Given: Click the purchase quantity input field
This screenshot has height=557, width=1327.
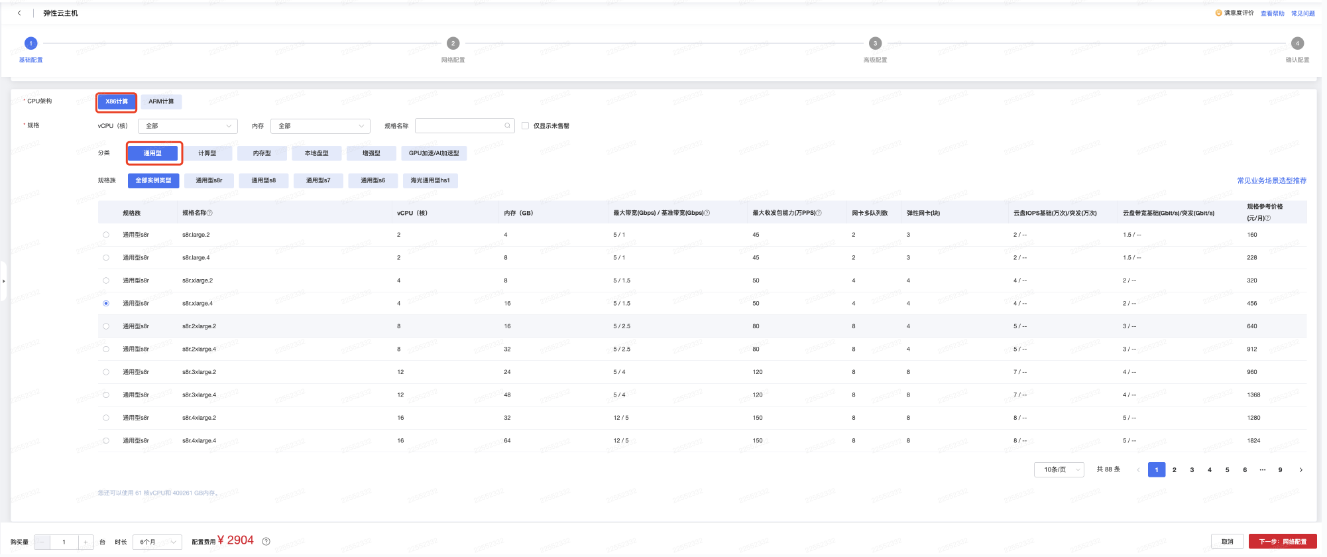Looking at the screenshot, I should (64, 542).
